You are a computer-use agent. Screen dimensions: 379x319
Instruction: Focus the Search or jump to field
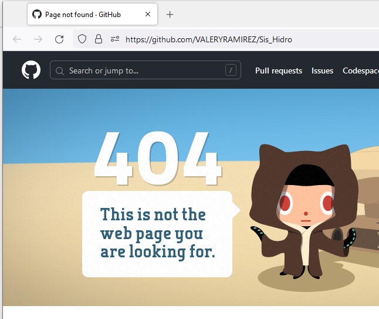click(145, 70)
